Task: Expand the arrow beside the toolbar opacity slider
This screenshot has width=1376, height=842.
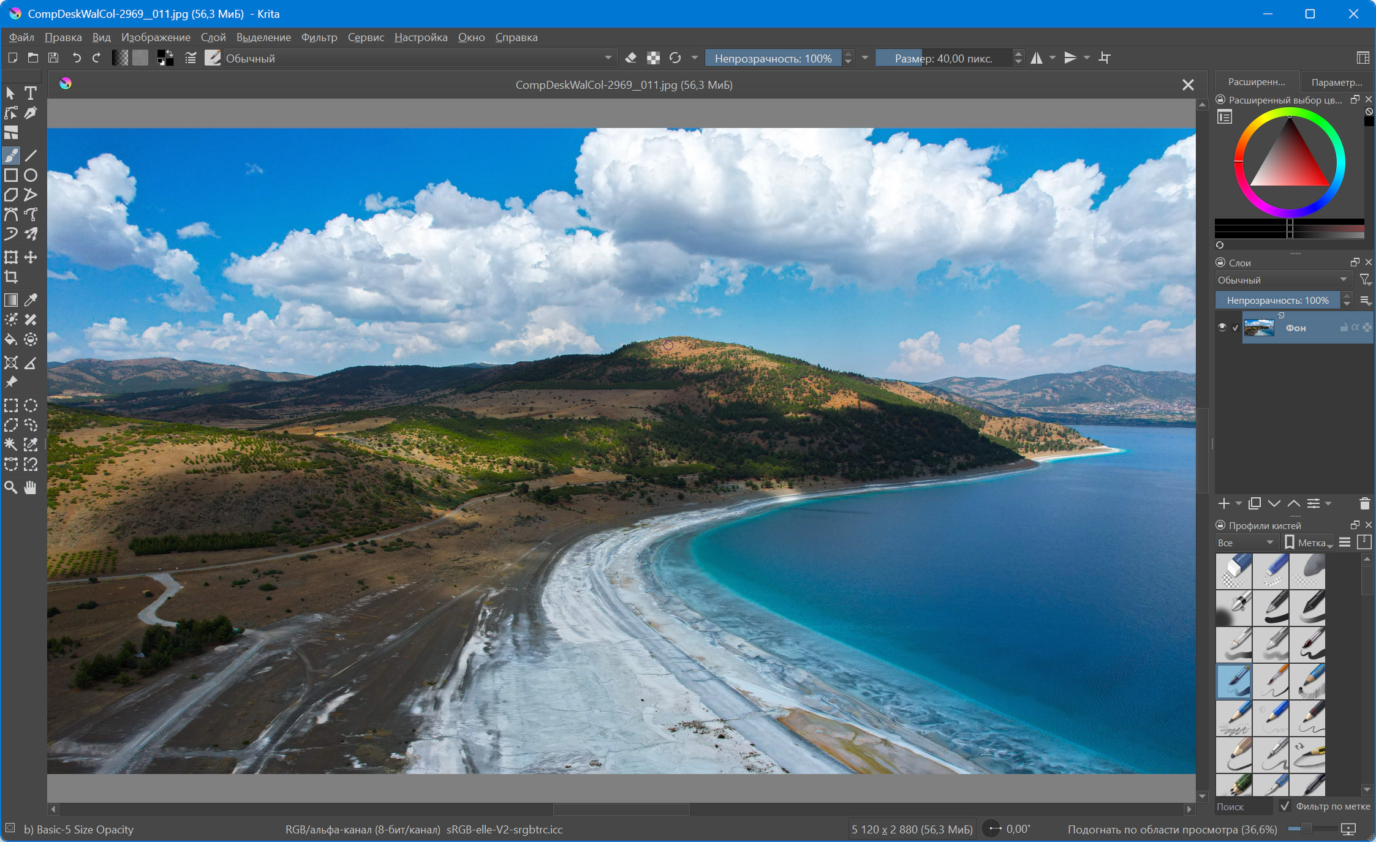Action: (x=865, y=58)
